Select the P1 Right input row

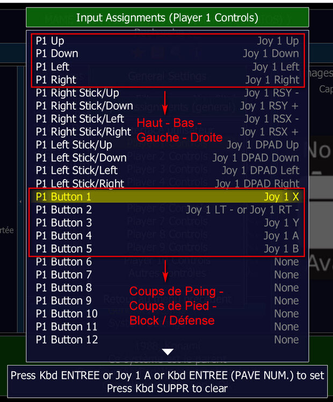167,80
